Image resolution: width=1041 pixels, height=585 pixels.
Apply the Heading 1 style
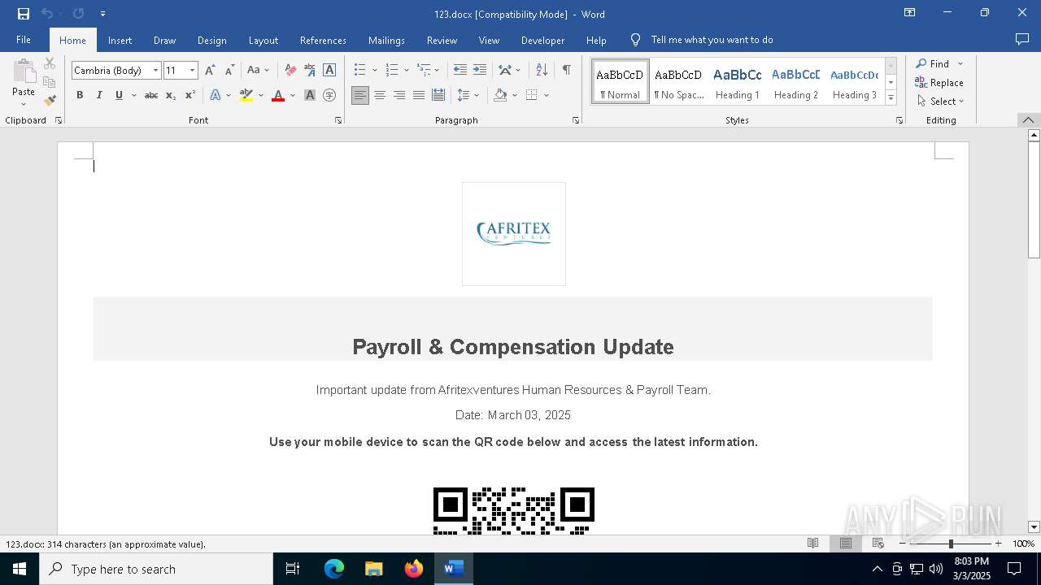click(x=738, y=82)
